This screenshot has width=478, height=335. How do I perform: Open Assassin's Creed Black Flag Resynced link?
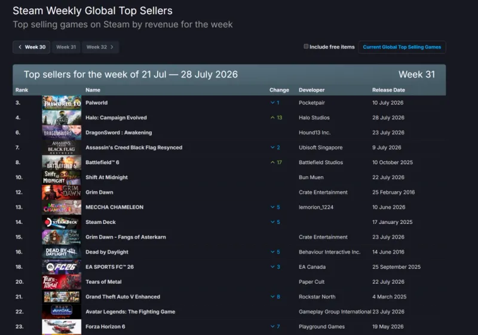(134, 147)
